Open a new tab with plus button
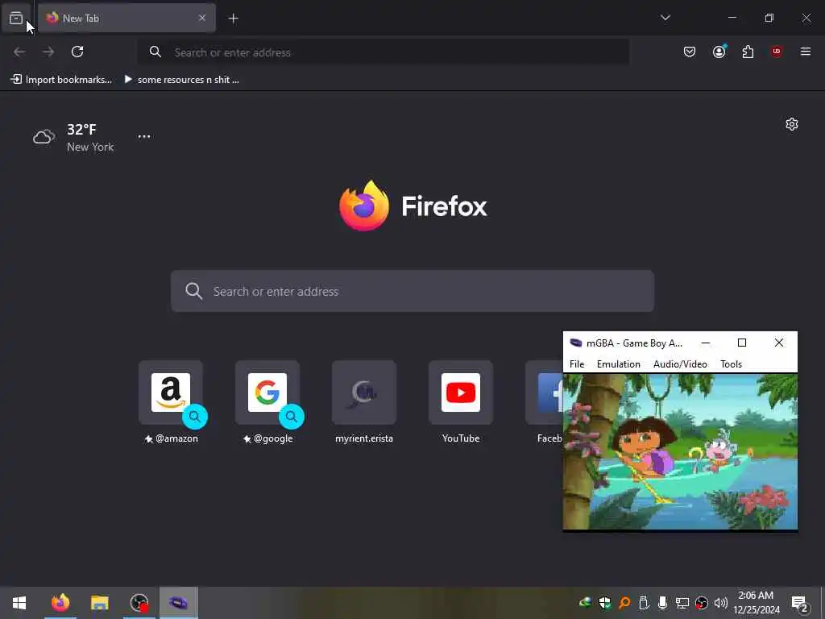This screenshot has height=619, width=825. (x=233, y=19)
